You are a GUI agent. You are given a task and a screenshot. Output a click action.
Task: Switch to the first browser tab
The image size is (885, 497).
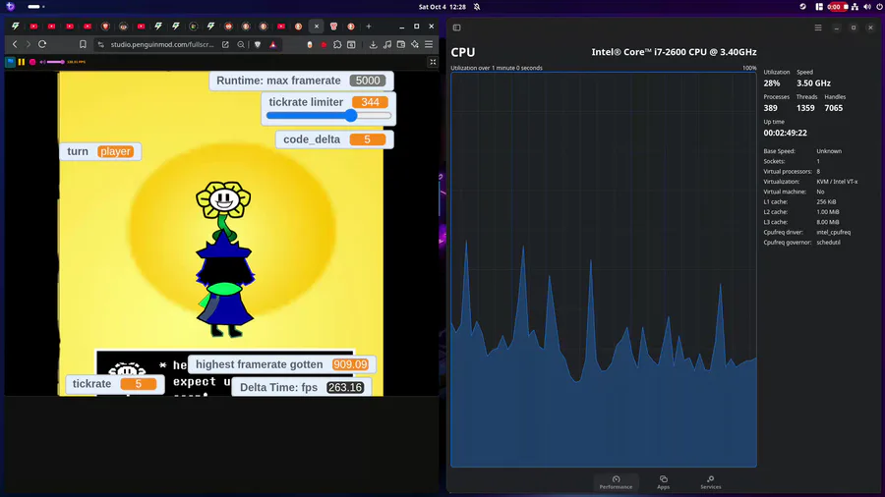coord(16,27)
